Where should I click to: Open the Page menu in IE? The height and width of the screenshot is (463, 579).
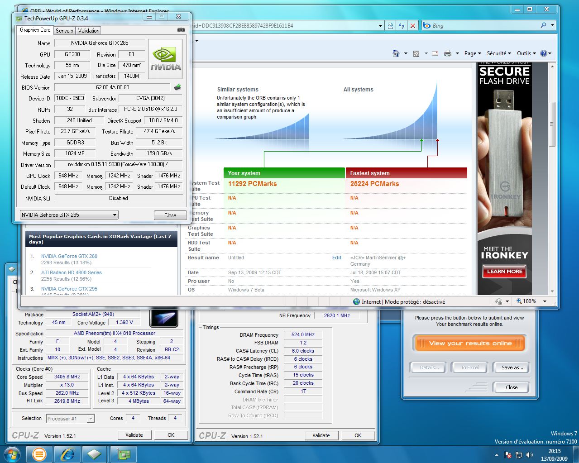click(x=473, y=53)
